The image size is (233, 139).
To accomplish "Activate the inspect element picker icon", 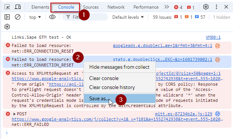I will pos(7,7).
